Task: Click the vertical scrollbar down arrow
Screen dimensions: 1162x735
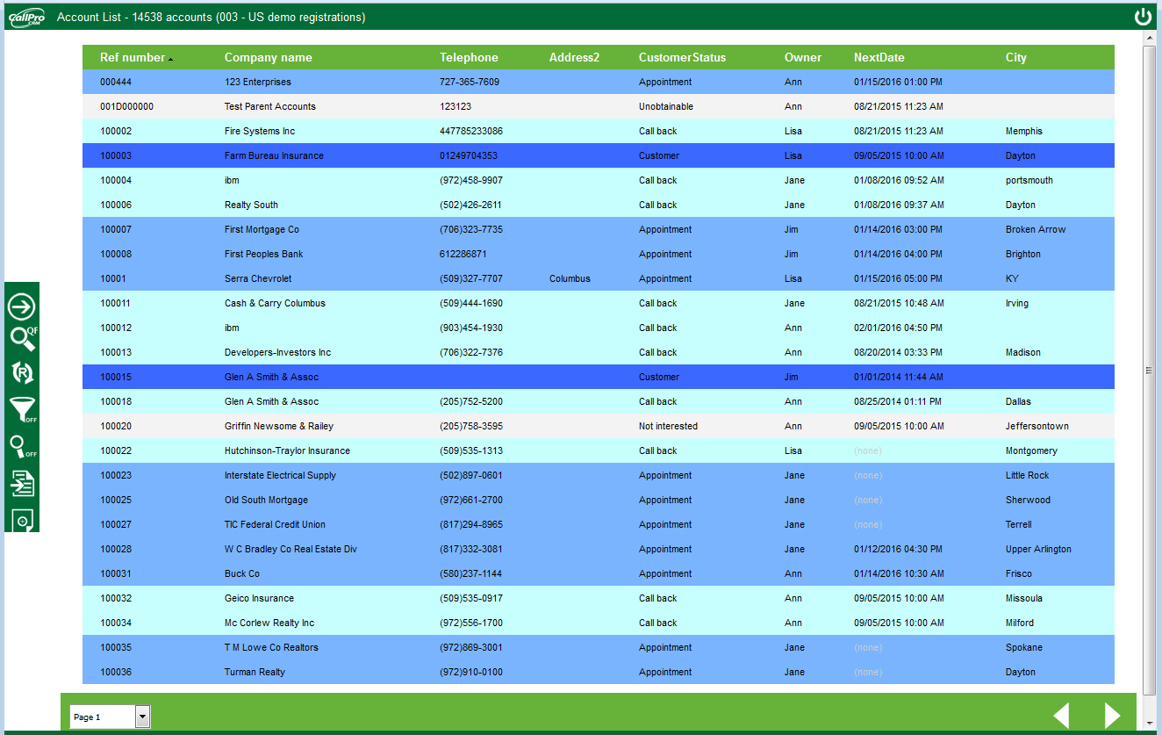Action: (1150, 724)
